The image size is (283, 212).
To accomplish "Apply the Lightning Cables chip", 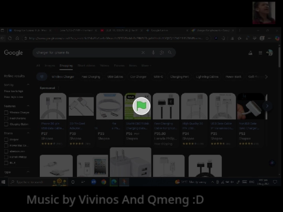I will click(x=207, y=76).
